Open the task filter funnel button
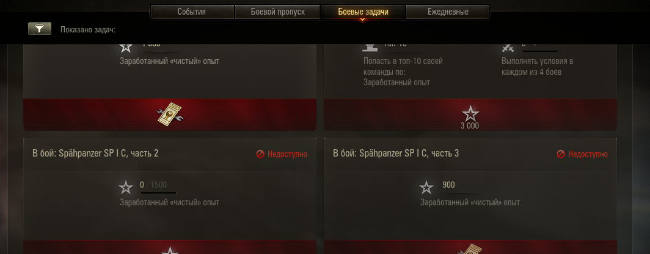650x254 pixels. [39, 29]
